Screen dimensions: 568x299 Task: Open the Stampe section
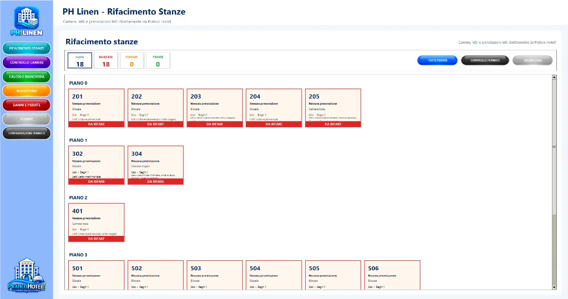(x=27, y=119)
